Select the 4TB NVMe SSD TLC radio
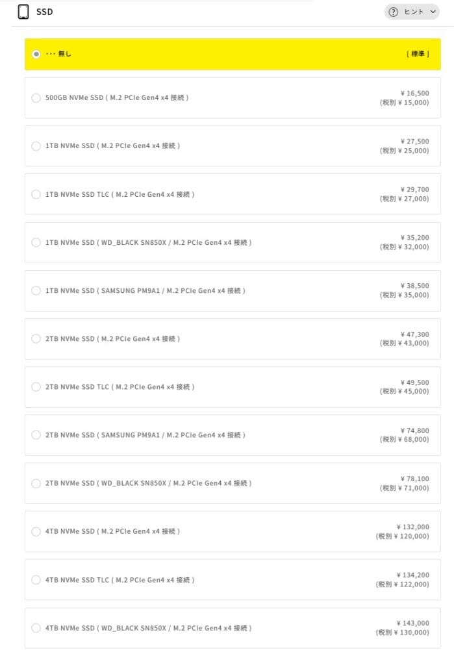 (x=36, y=580)
